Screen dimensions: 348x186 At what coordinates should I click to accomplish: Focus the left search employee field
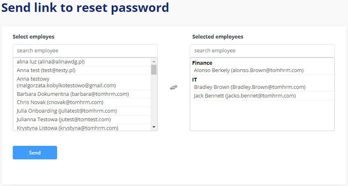tap(85, 51)
